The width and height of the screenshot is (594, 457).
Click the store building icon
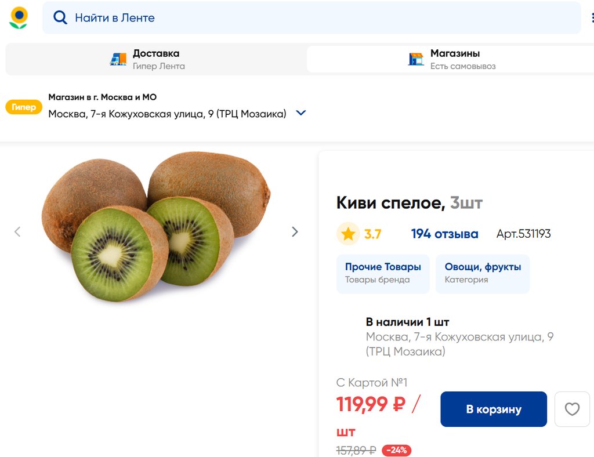click(416, 59)
